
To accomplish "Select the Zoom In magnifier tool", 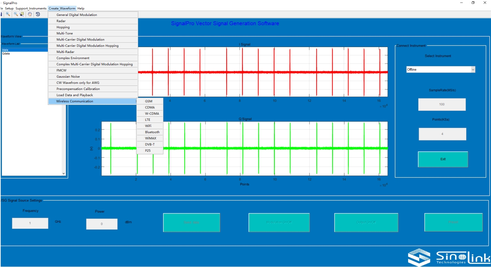I will pos(8,14).
